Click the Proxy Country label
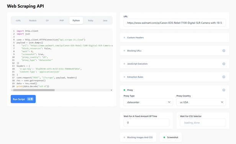The width and height of the screenshot is (236, 144). tap(184, 96)
